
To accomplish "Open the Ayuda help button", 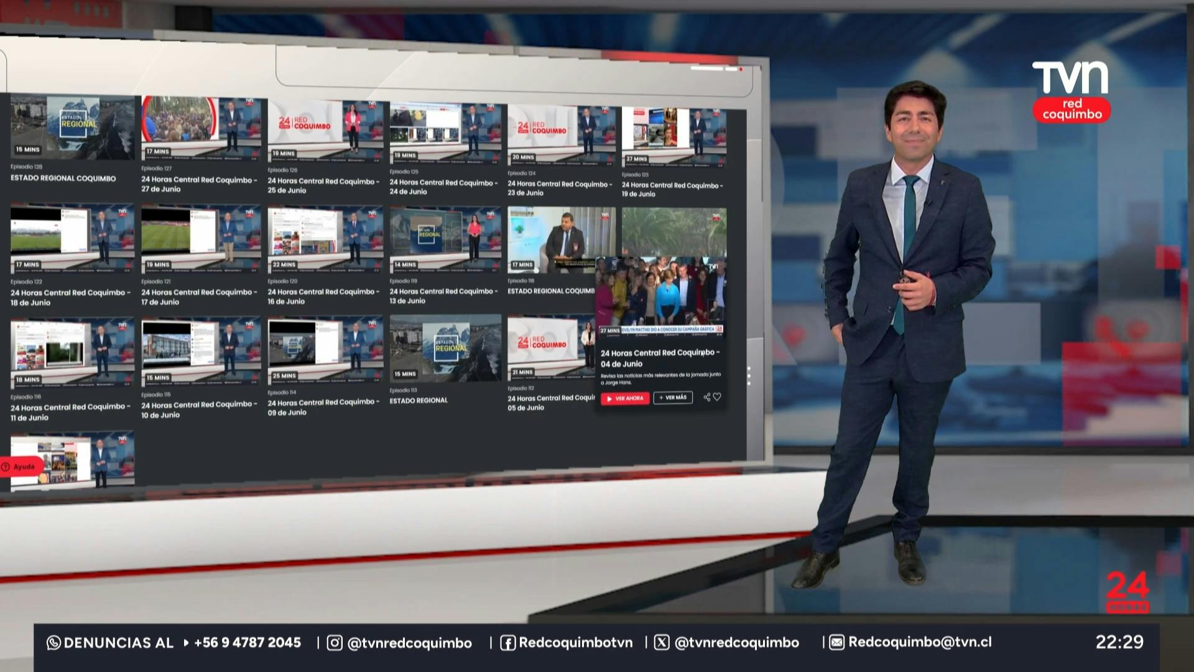I will 21,467.
